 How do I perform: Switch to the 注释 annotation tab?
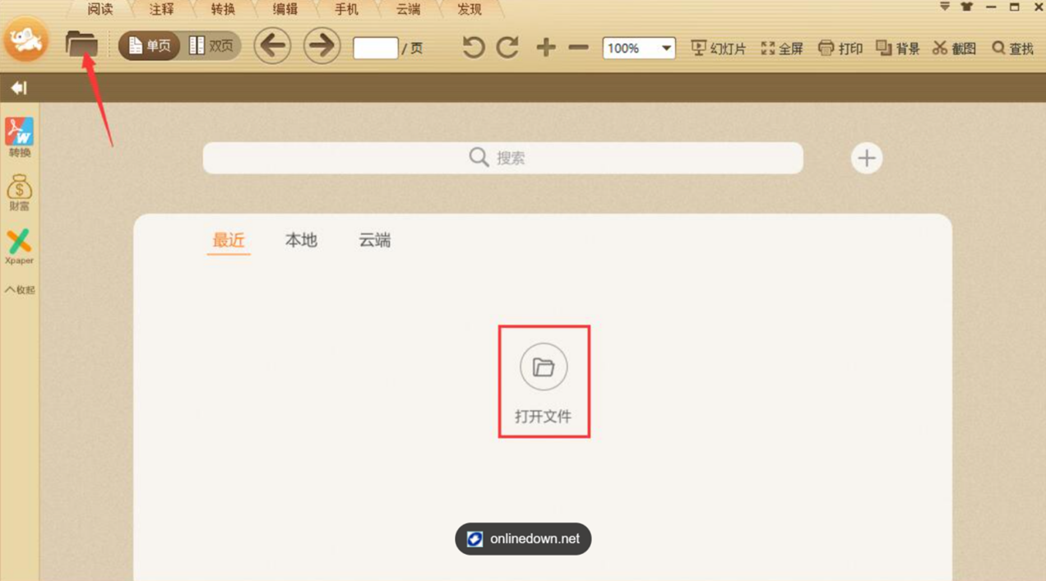(x=161, y=9)
